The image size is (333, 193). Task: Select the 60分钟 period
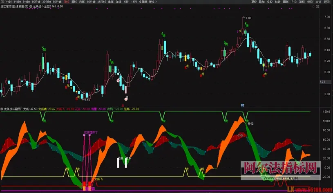tap(58, 2)
